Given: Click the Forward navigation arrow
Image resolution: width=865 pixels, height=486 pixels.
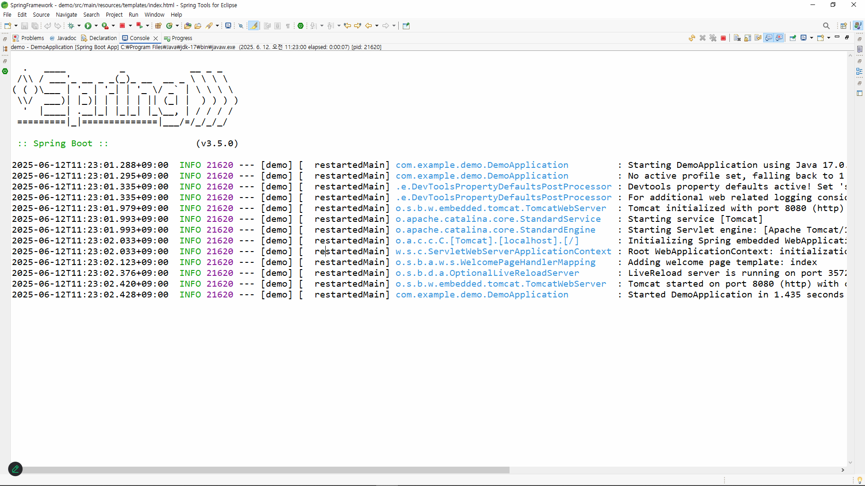Looking at the screenshot, I should pos(386,26).
